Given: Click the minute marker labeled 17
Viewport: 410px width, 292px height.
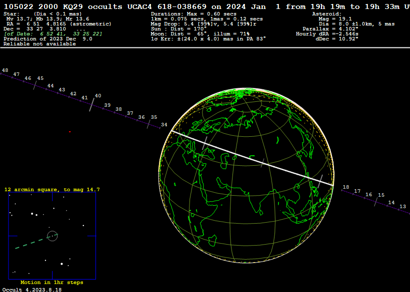Looking at the screenshot, I should tap(357, 191).
